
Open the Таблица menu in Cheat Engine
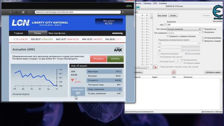click(x=147, y=3)
